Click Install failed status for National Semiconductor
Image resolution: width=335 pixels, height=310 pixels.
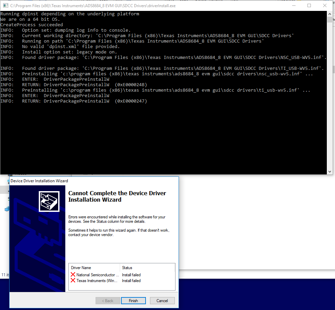pyautogui.click(x=131, y=275)
